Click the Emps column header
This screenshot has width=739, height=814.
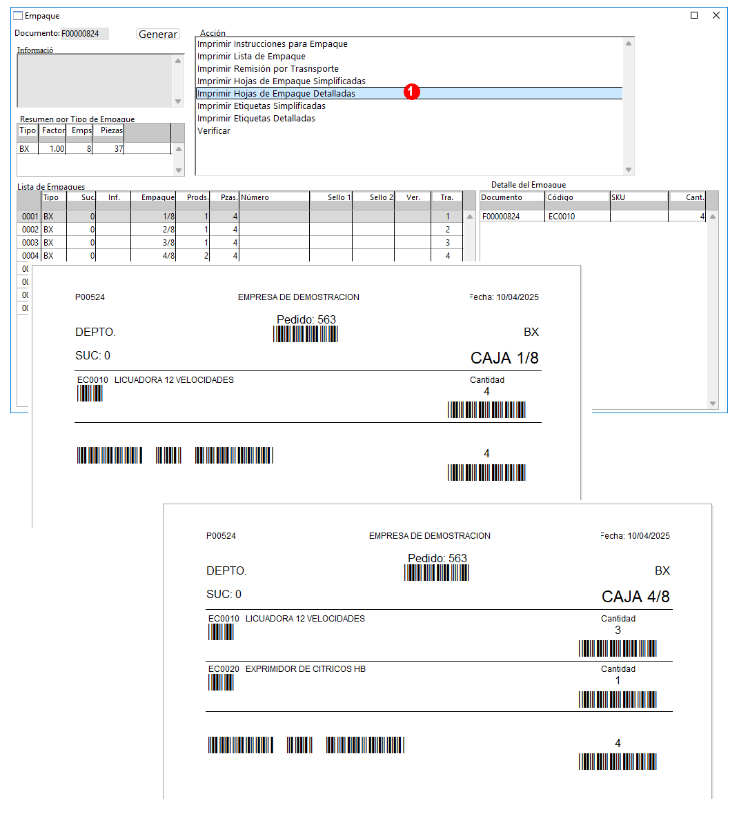(x=80, y=130)
